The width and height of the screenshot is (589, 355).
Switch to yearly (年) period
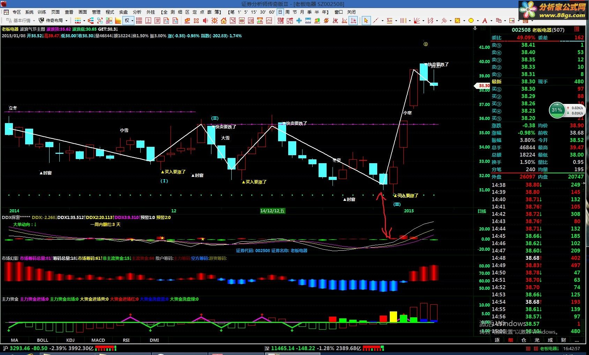pyautogui.click(x=324, y=12)
